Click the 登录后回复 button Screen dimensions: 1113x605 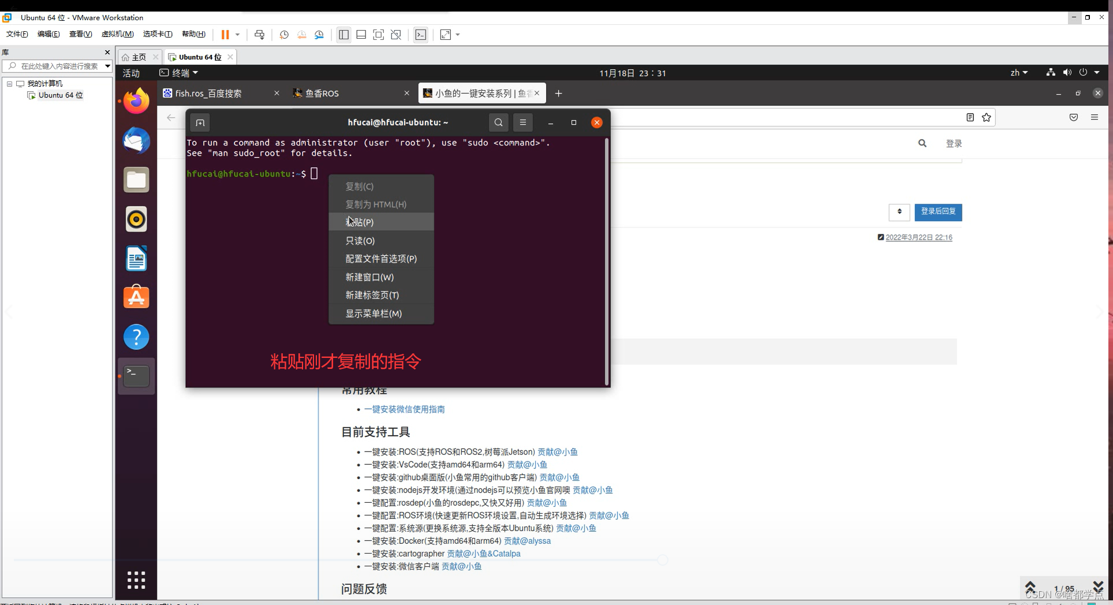(938, 212)
